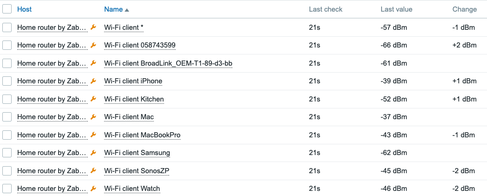Click wrench icon beside Wi-Fi client Watch
The width and height of the screenshot is (487, 196).
click(x=93, y=189)
